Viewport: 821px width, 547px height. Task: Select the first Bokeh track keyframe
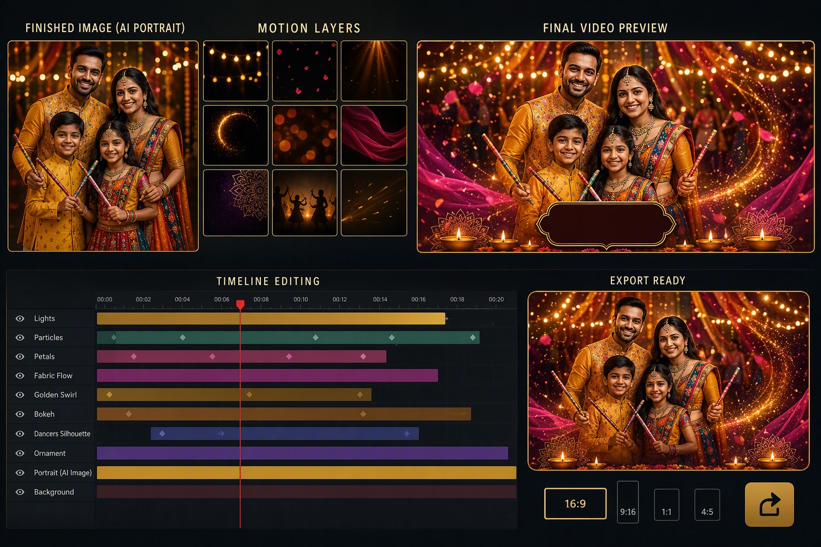[129, 414]
